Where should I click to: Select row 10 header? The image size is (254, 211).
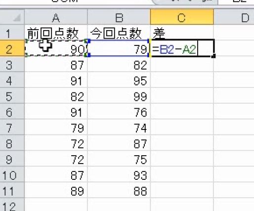tap(12, 174)
